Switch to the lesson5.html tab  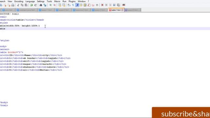pyautogui.click(x=133, y=10)
